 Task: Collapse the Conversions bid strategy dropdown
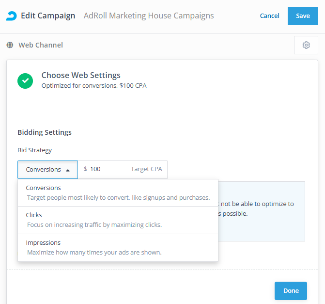48,170
